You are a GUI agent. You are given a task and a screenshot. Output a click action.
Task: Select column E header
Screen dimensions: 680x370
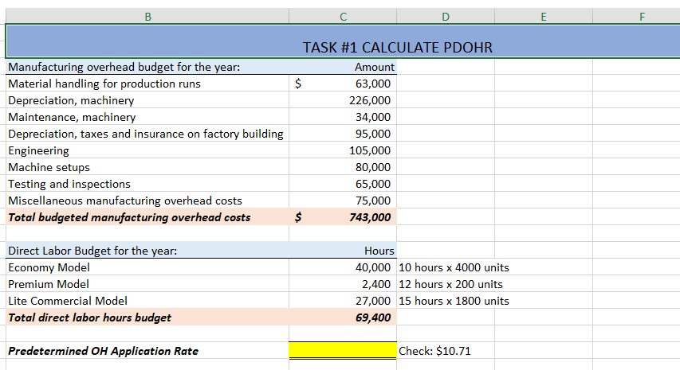pos(544,17)
